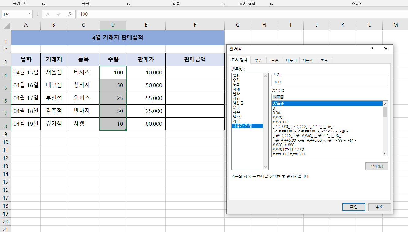Click the 수량 header cell
Screen dimensions: 408x232
(113, 60)
